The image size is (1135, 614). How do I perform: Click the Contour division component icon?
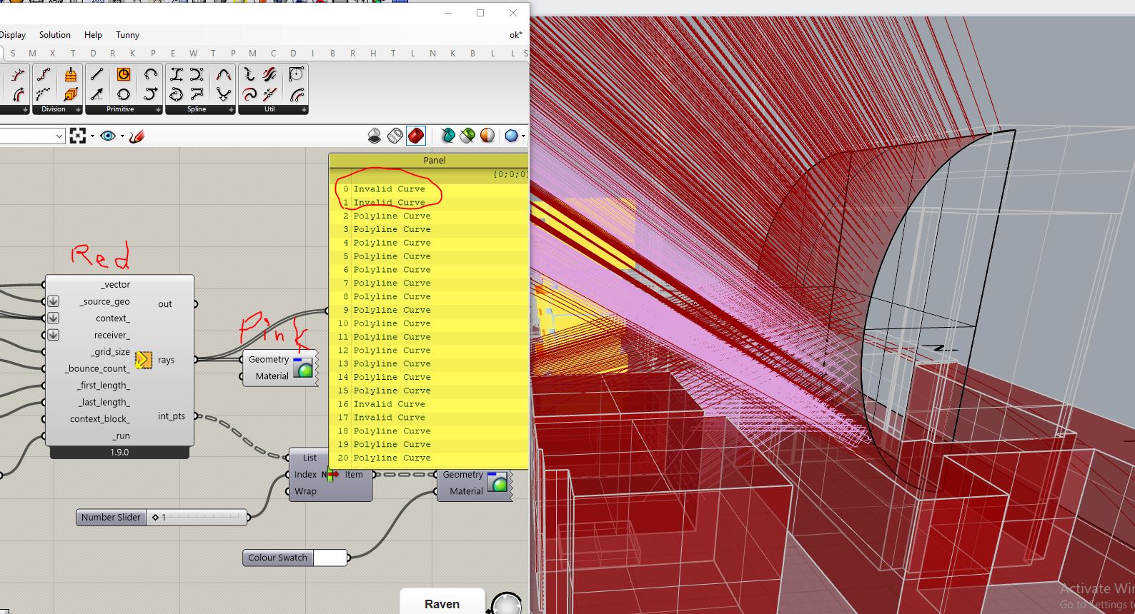point(70,74)
